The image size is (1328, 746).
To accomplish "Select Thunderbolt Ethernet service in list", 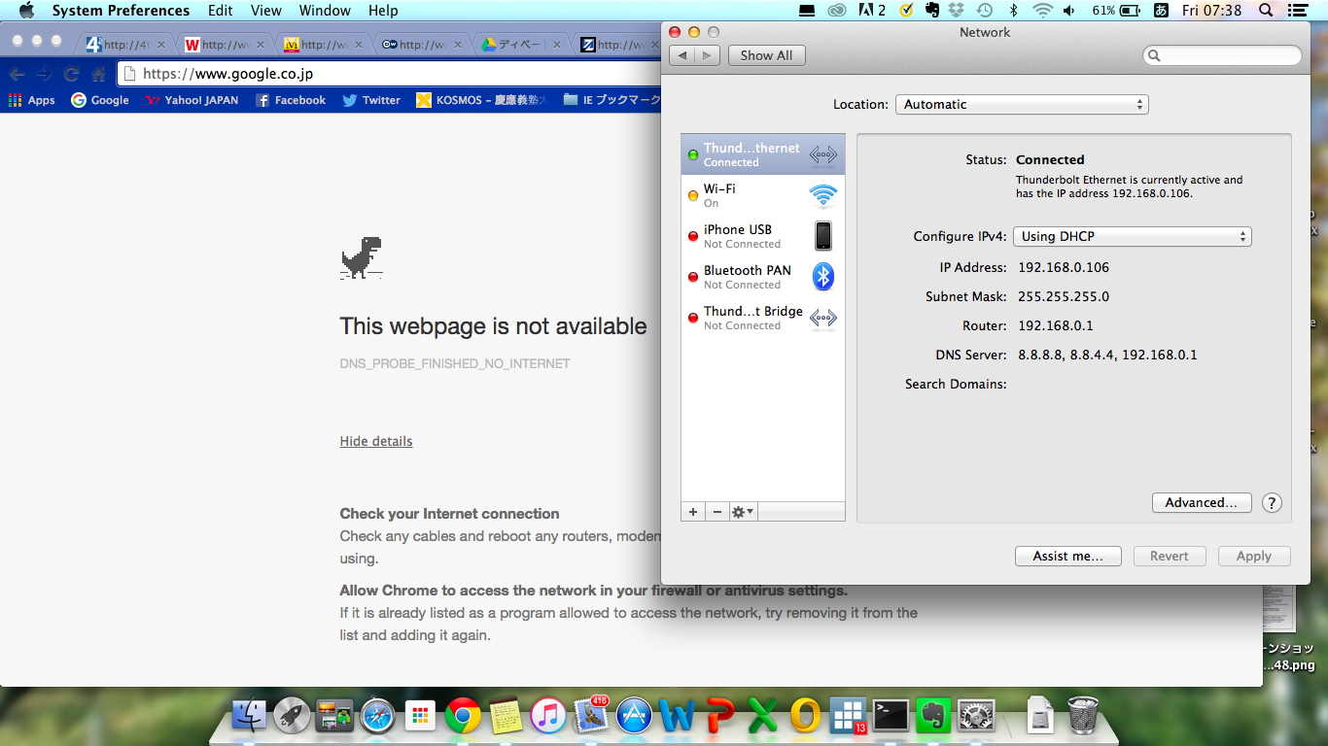I will point(763,154).
